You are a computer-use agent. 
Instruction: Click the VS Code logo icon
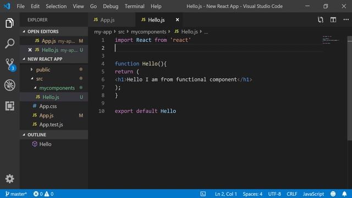(7, 6)
